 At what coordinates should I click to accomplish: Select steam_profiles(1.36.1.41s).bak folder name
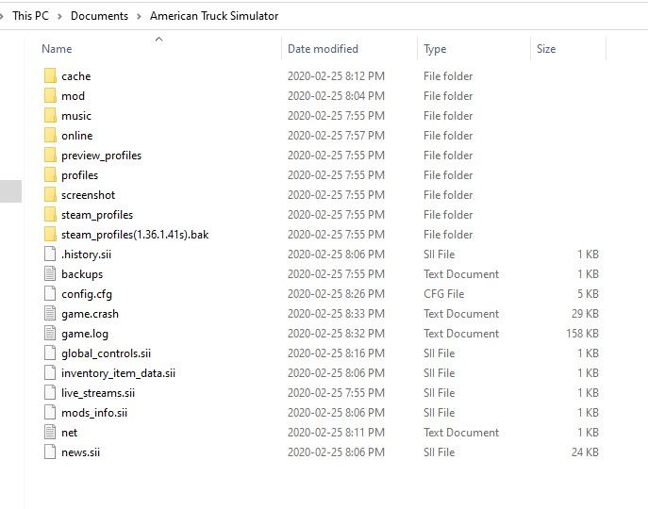(135, 235)
